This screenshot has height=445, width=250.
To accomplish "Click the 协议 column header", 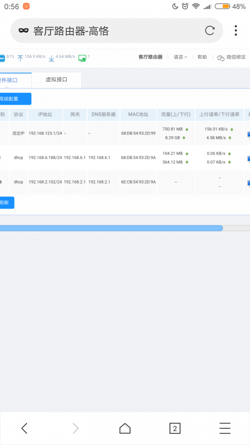I will [18, 115].
